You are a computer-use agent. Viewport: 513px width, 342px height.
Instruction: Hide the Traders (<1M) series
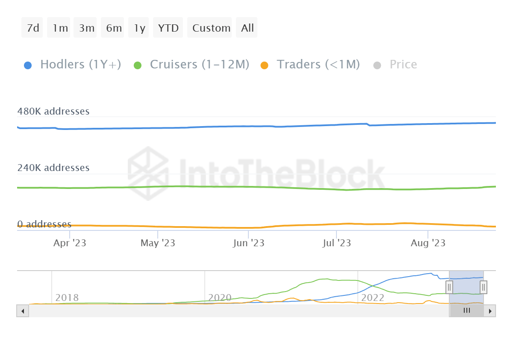(x=318, y=65)
